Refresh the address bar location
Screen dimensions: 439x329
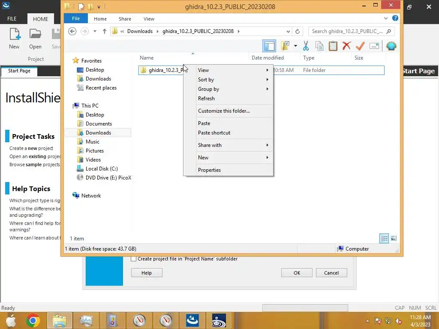click(298, 31)
